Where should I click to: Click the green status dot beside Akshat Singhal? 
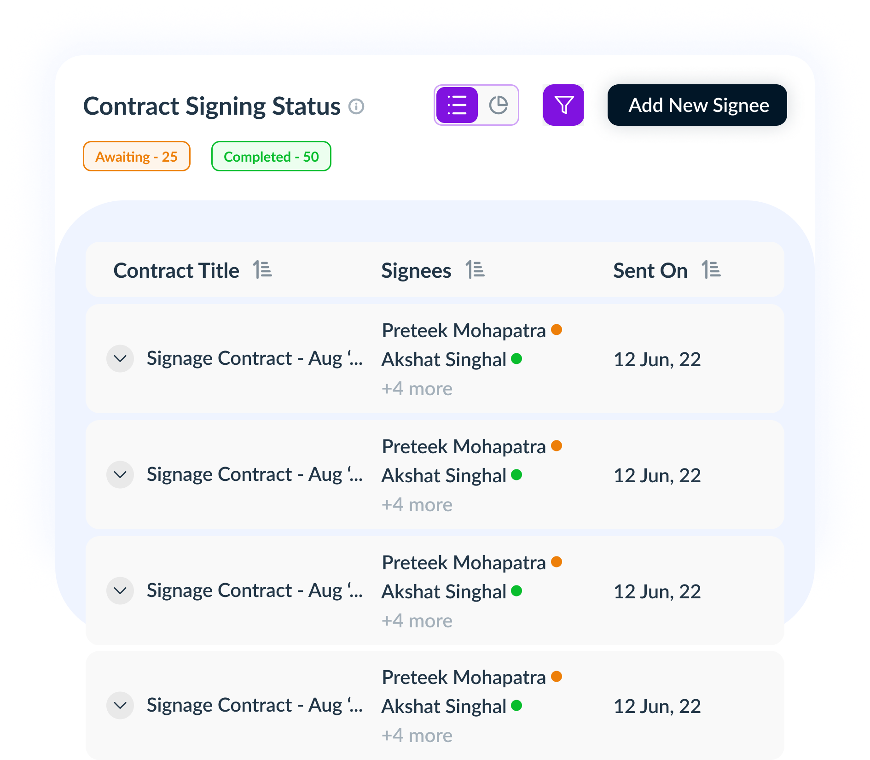point(518,359)
